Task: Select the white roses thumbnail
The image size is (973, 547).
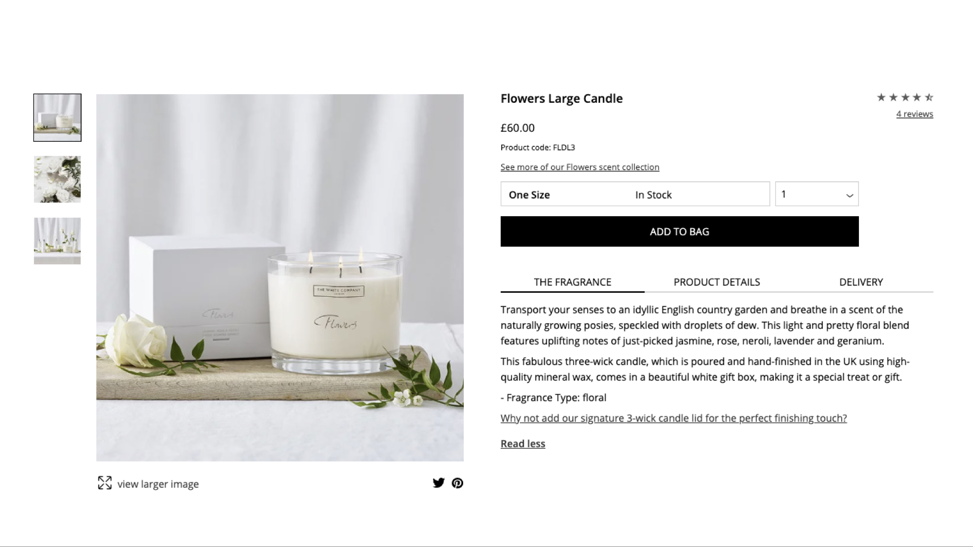Action: (x=57, y=179)
